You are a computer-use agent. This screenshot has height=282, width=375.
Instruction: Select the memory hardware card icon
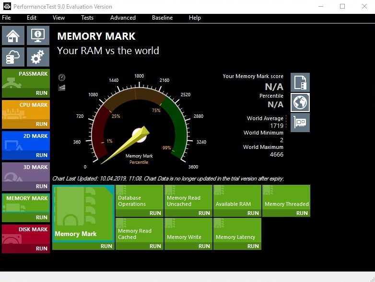pyautogui.click(x=300, y=123)
